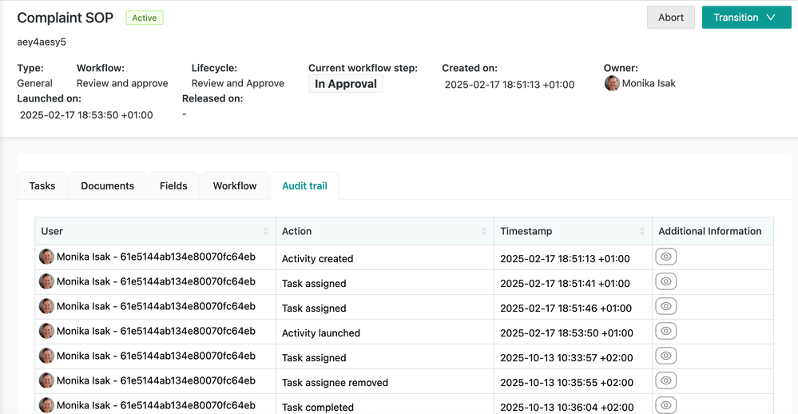Click the Monika Isak owner name

pos(649,83)
